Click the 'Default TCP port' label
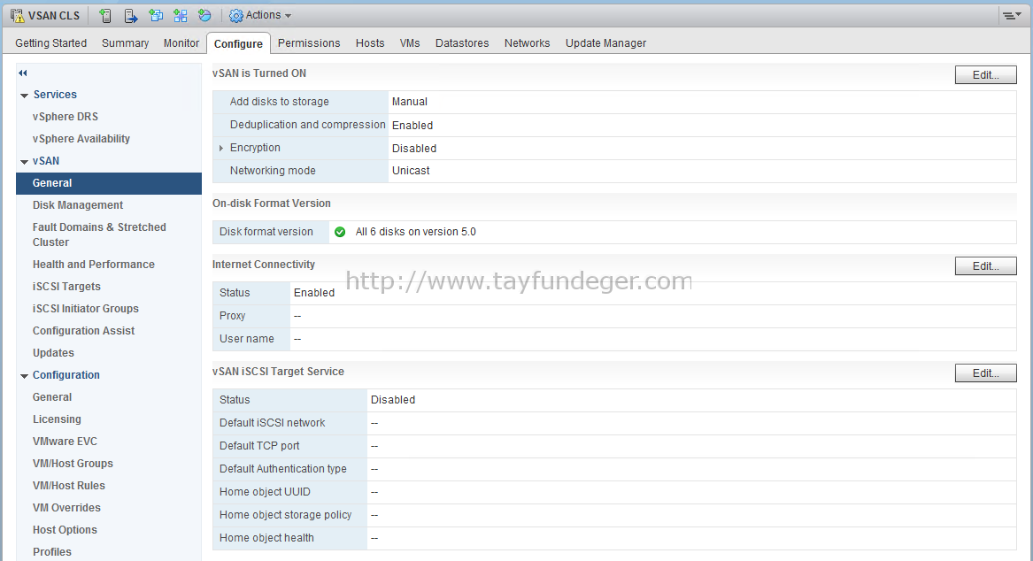The image size is (1033, 561). click(259, 446)
